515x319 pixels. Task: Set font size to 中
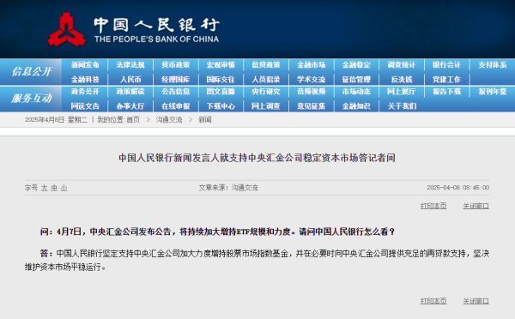coord(54,188)
